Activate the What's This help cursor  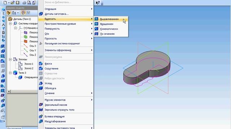pos(98,3)
